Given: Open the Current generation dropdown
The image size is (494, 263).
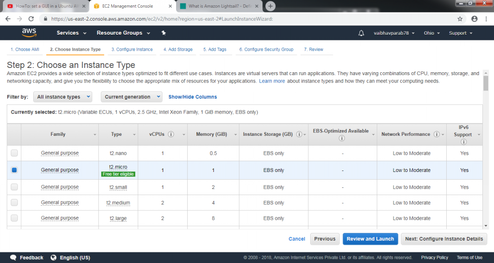Looking at the screenshot, I should [131, 97].
